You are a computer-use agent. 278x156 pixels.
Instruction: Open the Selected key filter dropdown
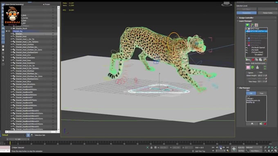coord(254,147)
